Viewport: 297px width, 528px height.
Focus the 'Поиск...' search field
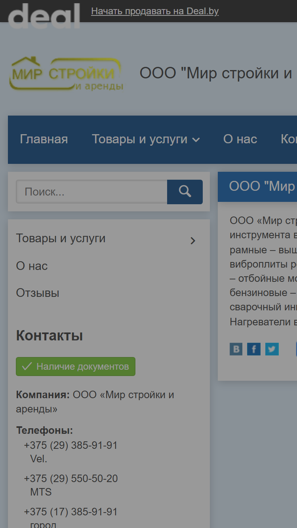pyautogui.click(x=91, y=192)
